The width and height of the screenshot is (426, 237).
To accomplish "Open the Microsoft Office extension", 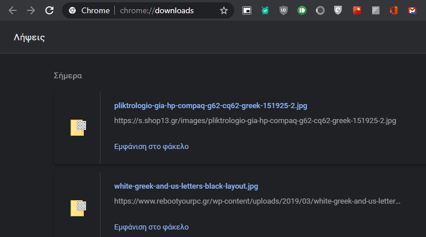I will (x=394, y=10).
